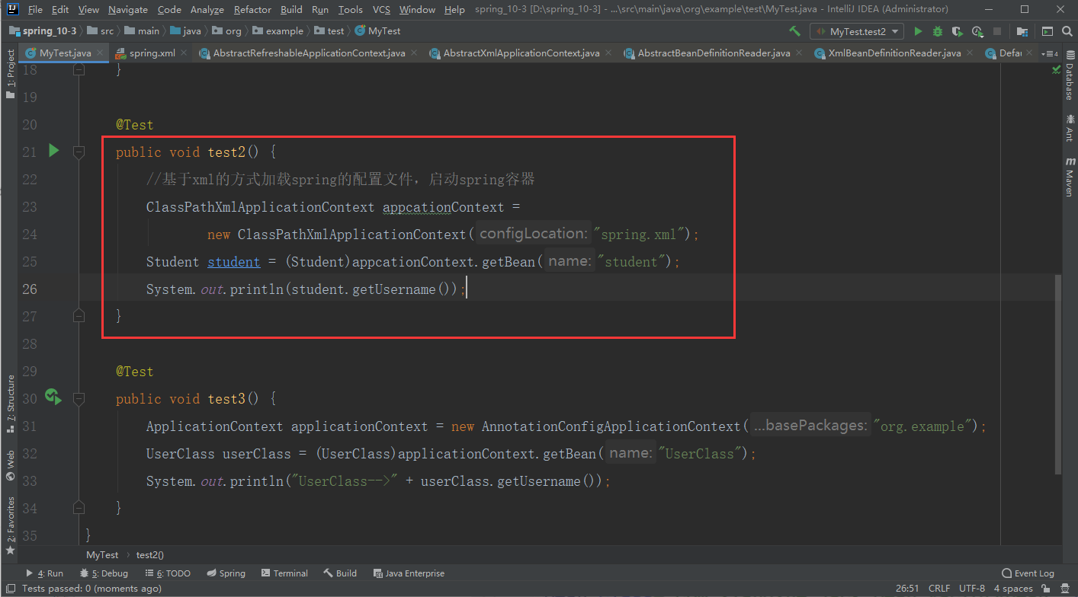Image resolution: width=1078 pixels, height=597 pixels.
Task: Switch to XmlBeanDefinitionReader.java tab
Action: 895,53
